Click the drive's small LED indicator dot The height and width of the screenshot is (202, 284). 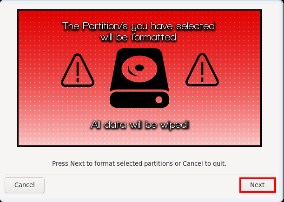[x=159, y=99]
